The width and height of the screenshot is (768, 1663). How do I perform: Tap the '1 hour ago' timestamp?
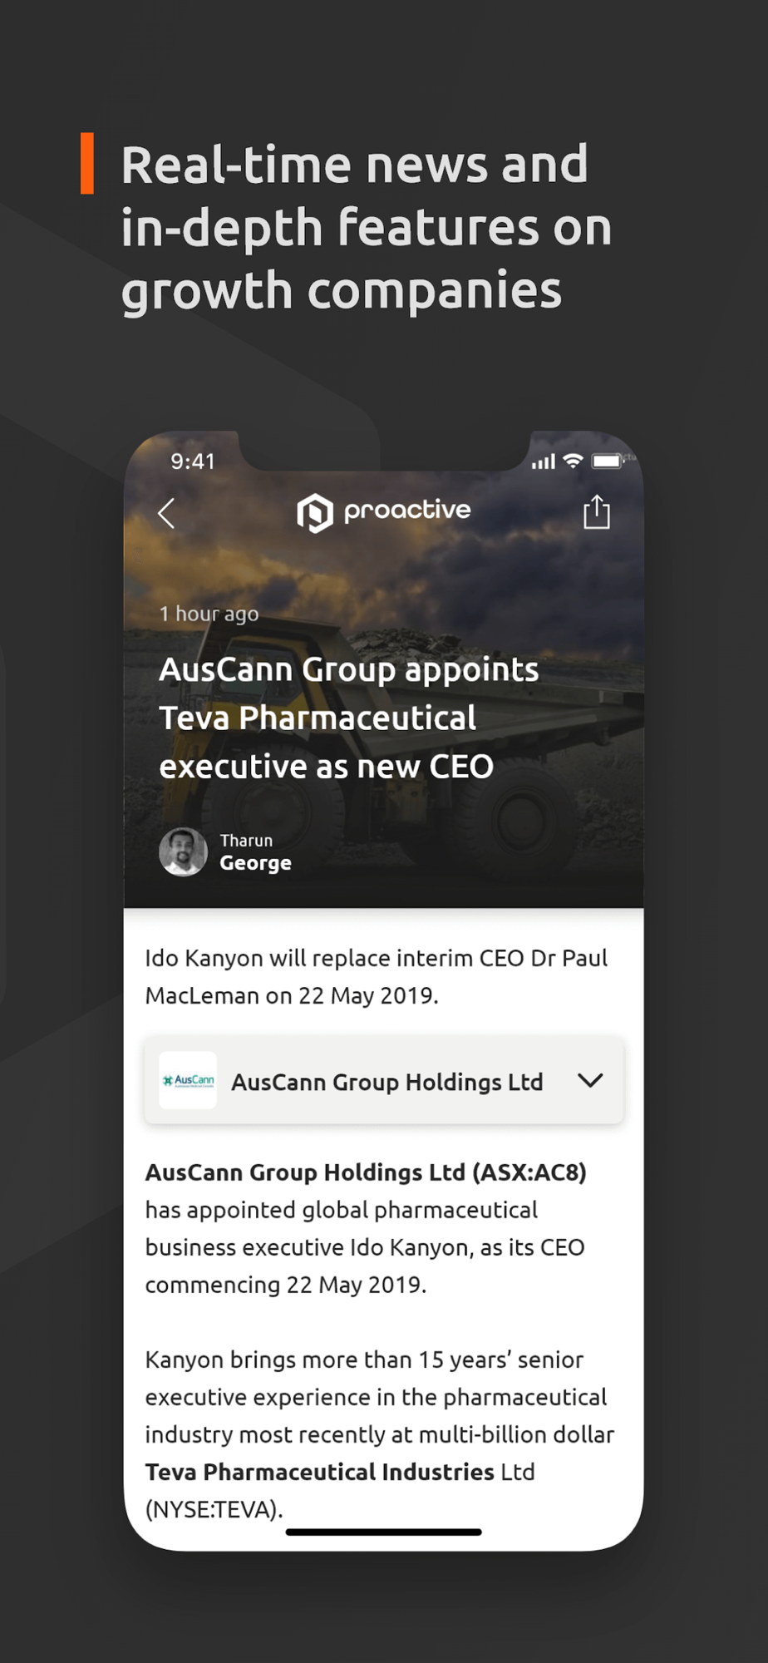pos(209,614)
